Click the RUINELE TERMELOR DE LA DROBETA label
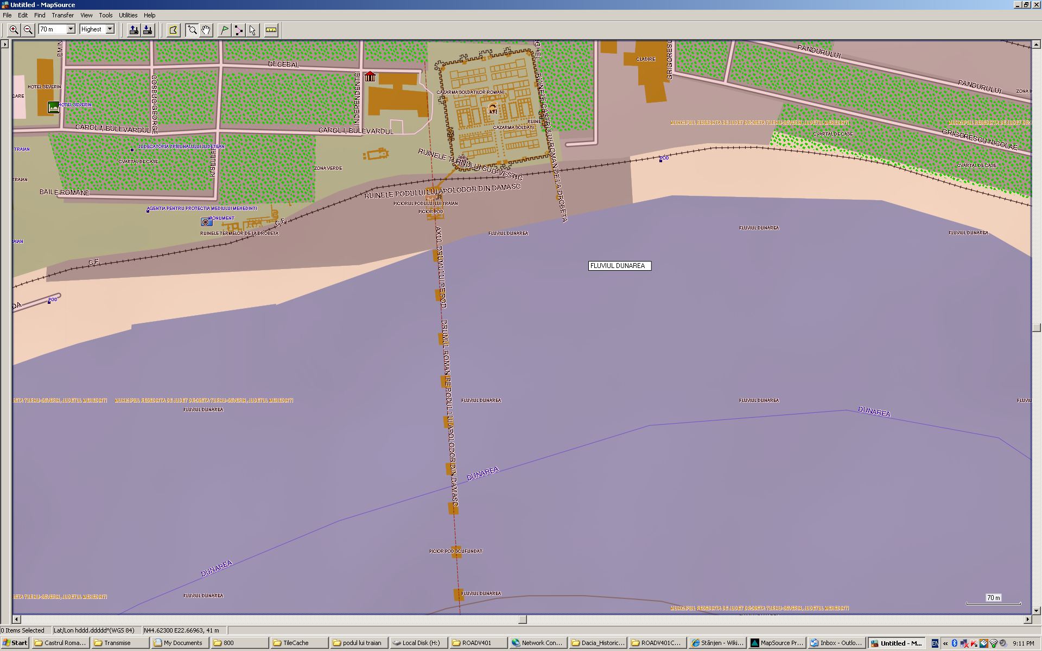1042x651 pixels. coord(239,233)
